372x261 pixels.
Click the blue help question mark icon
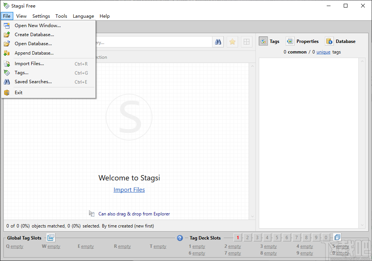coord(180,238)
